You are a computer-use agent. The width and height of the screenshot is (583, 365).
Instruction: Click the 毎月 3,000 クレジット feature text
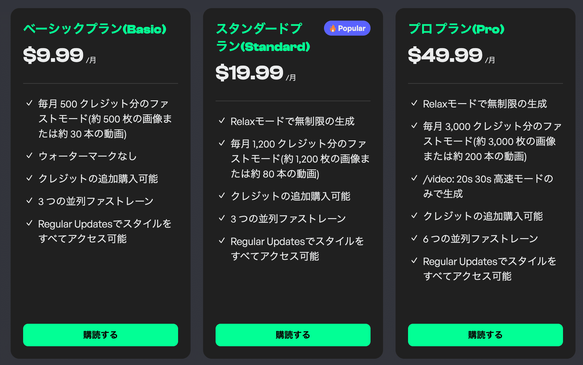pos(492,141)
